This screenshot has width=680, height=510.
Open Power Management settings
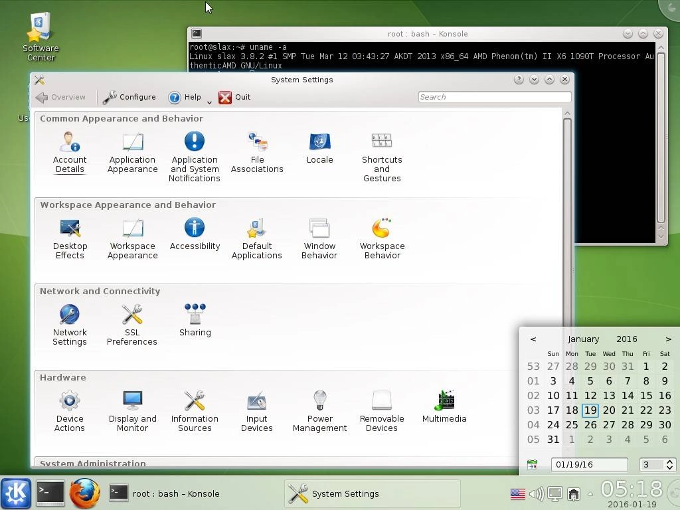point(319,411)
